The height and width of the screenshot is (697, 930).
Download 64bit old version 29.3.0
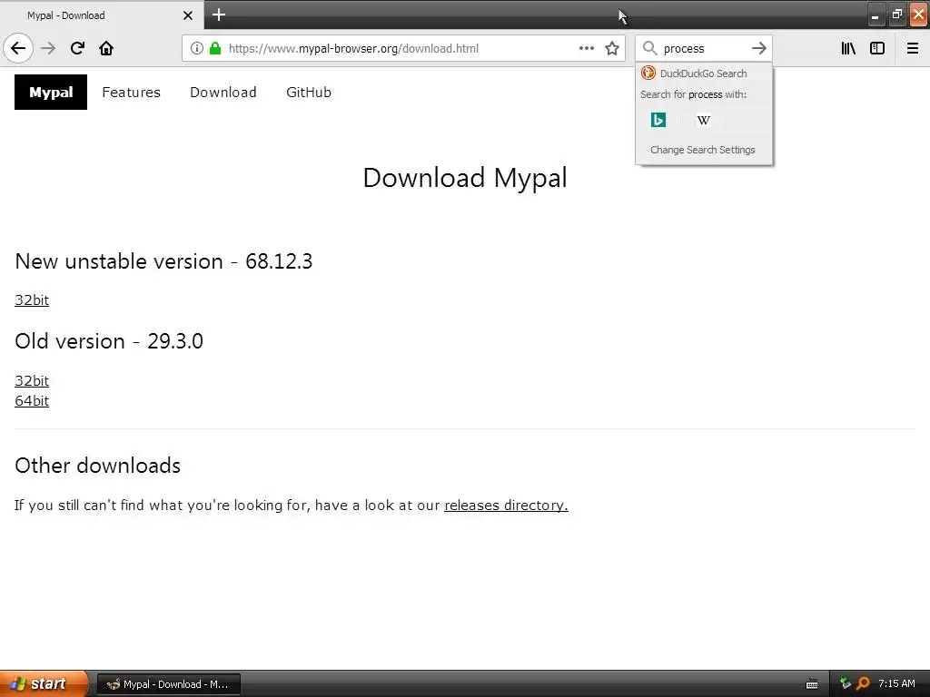pos(32,400)
